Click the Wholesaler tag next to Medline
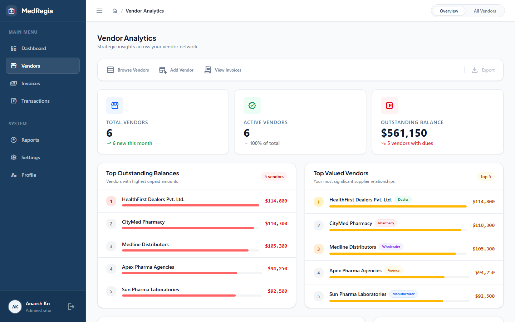The height and width of the screenshot is (322, 515). tap(391, 247)
